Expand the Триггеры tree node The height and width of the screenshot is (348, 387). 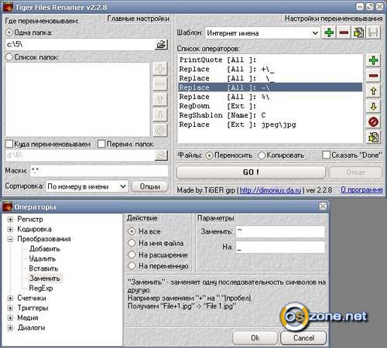tap(10, 308)
